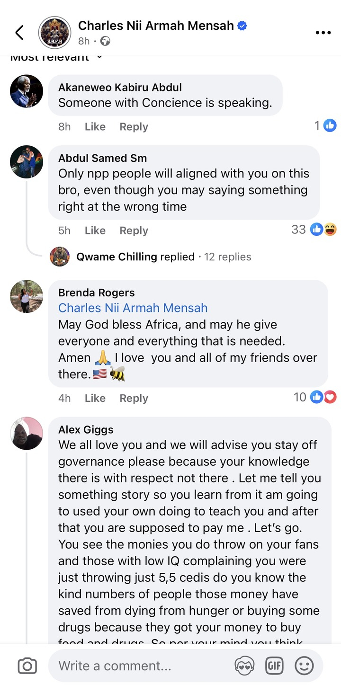Screen dimensions: 341x693
Task: Open the Charles Nii Armah Mensah mention link
Action: coord(133,308)
